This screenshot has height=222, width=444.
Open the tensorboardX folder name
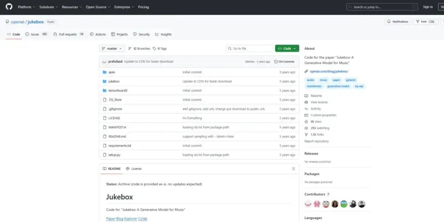click(118, 91)
